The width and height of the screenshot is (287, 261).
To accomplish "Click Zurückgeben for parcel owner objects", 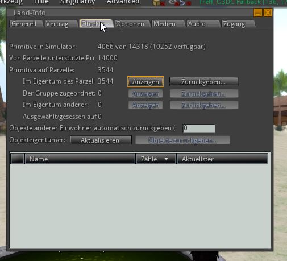I will click(x=204, y=82).
